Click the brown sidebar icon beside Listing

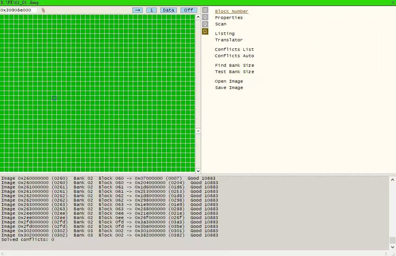coord(205,31)
